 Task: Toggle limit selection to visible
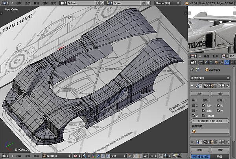tap(146, 156)
